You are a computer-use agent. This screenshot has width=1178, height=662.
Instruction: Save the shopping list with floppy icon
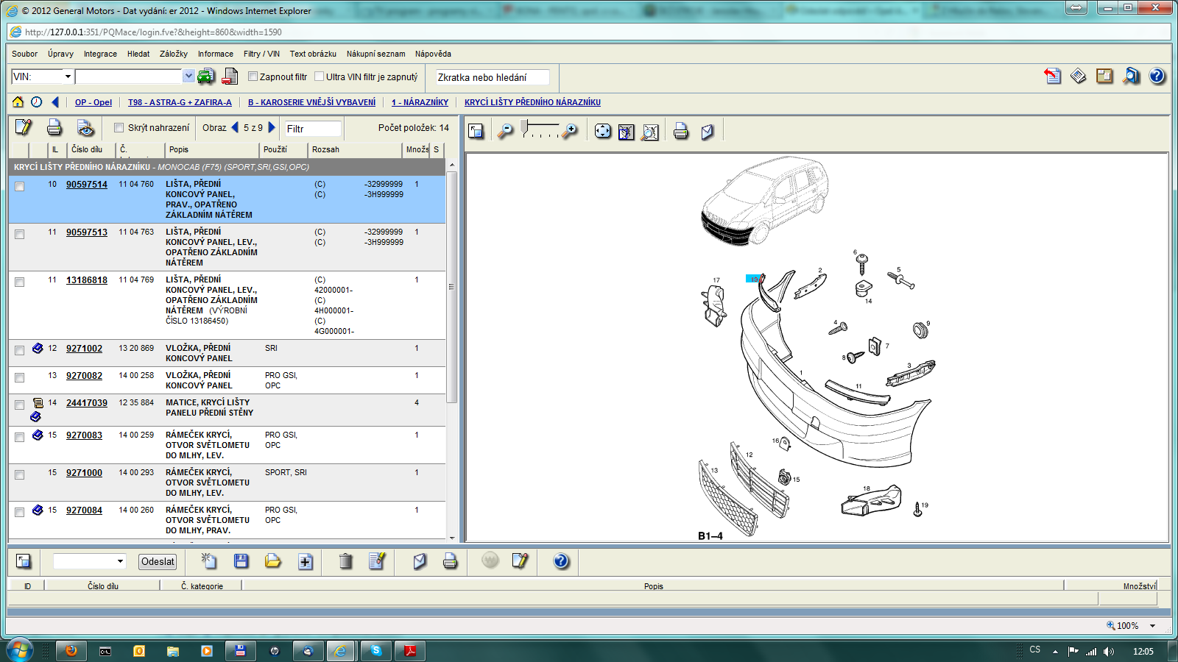[241, 561]
